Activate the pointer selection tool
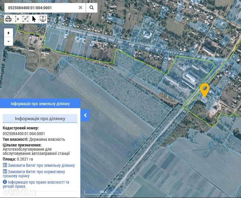Viewport: 241px width, 198px height. (x=34, y=19)
